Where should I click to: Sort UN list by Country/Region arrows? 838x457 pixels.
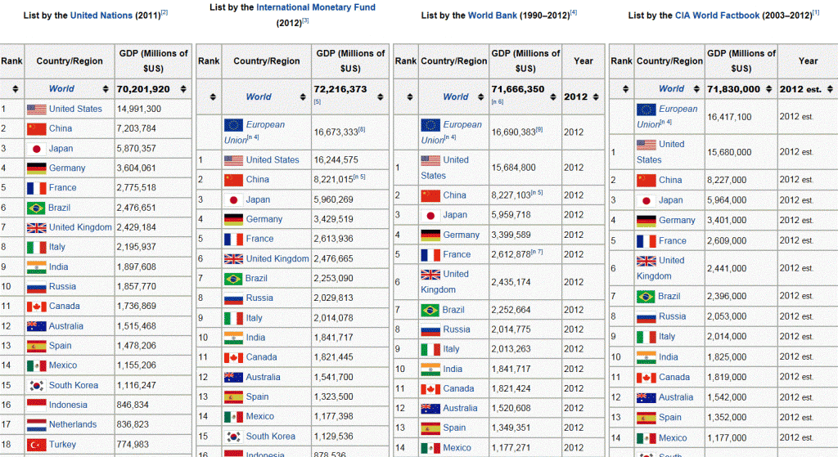tap(106, 89)
